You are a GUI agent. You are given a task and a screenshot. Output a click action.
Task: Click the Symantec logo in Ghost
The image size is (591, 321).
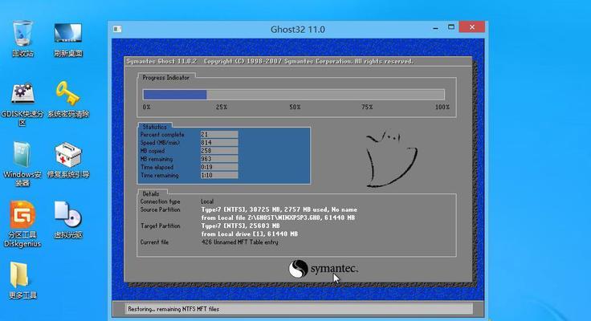click(323, 269)
